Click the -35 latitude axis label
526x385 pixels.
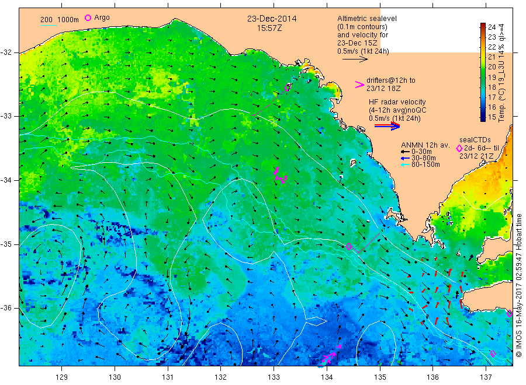click(x=6, y=244)
